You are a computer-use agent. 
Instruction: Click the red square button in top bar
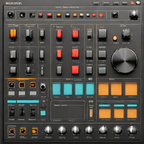[x=132, y=3]
